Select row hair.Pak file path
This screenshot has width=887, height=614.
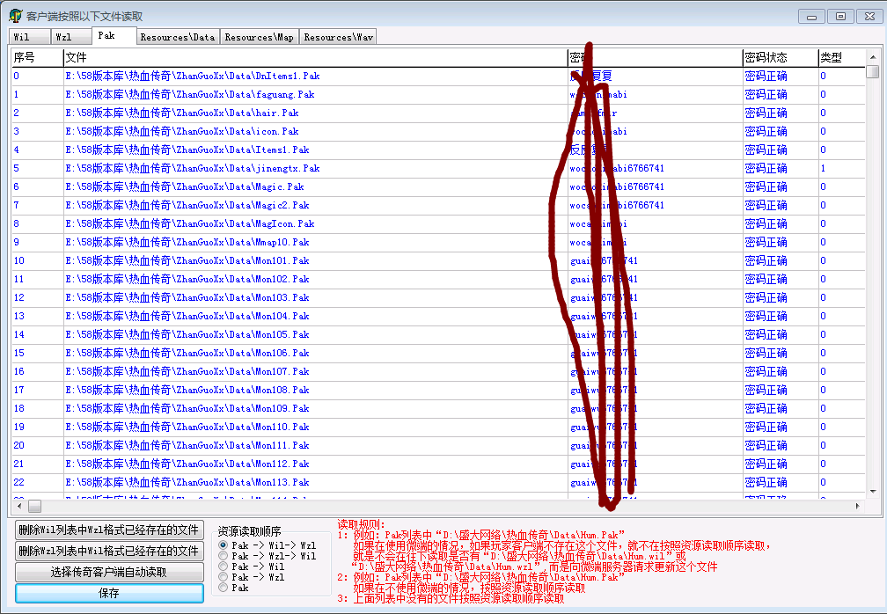(x=182, y=113)
